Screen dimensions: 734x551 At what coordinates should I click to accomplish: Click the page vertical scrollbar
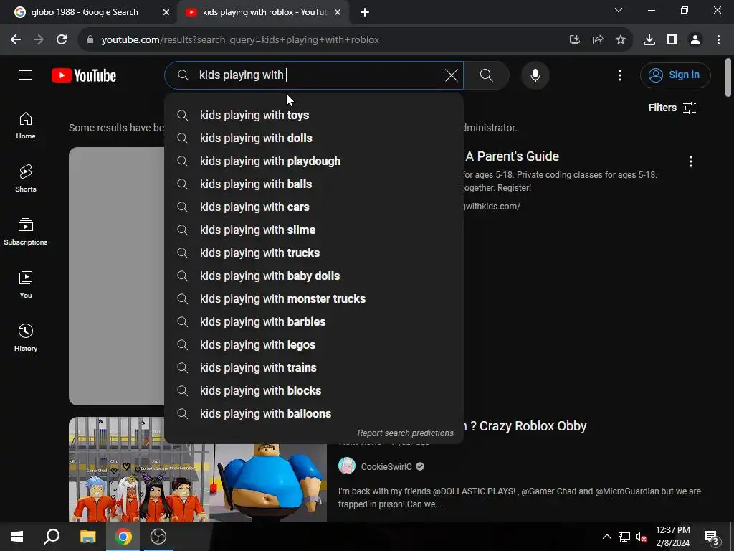(728, 77)
